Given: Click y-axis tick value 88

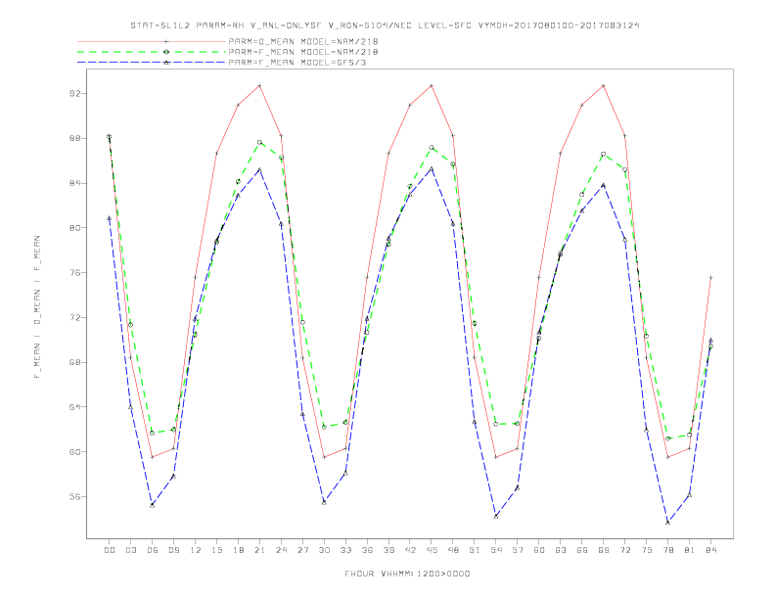Looking at the screenshot, I should tap(75, 138).
